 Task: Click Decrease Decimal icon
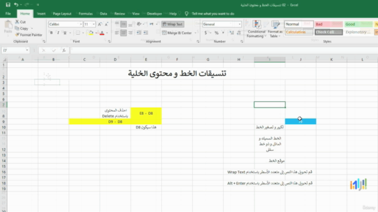click(x=239, y=33)
